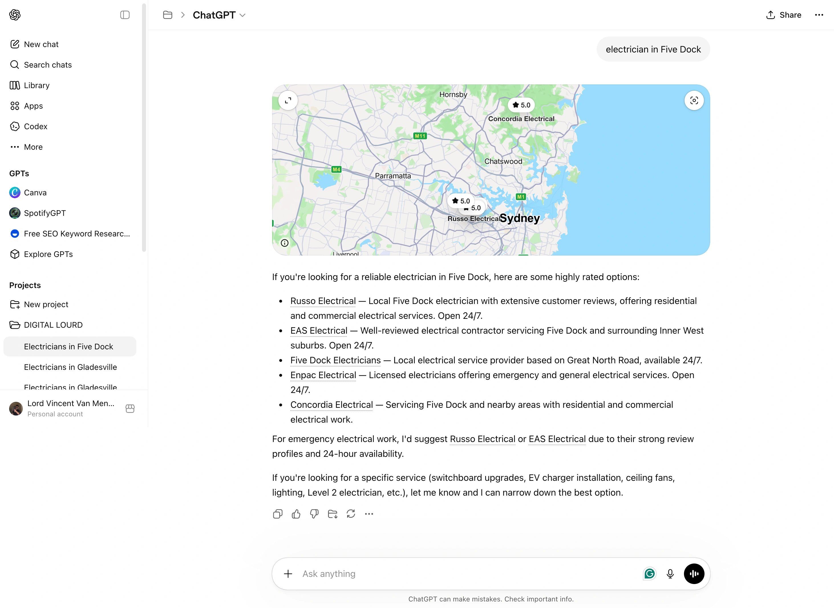834x608 pixels.
Task: Expand the map to fullscreen
Action: click(288, 100)
